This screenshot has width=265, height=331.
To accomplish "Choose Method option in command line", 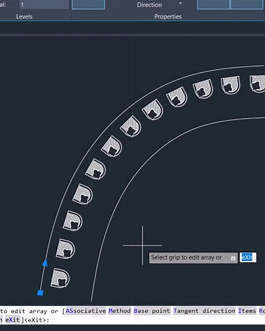I will pyautogui.click(x=120, y=311).
